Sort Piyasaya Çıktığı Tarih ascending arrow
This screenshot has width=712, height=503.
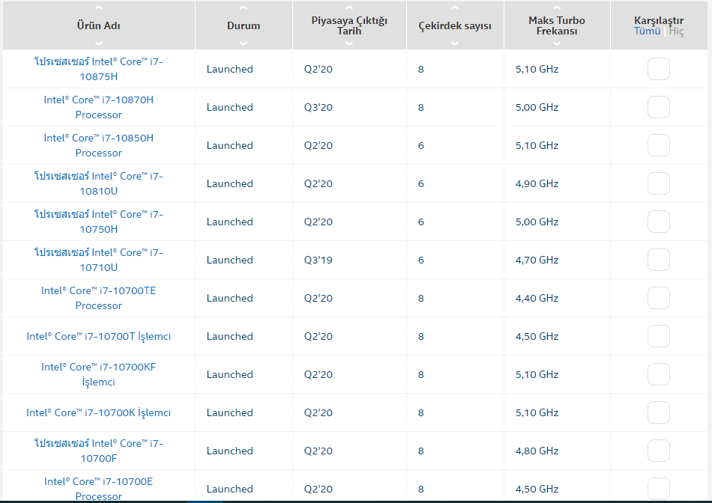[x=349, y=7]
